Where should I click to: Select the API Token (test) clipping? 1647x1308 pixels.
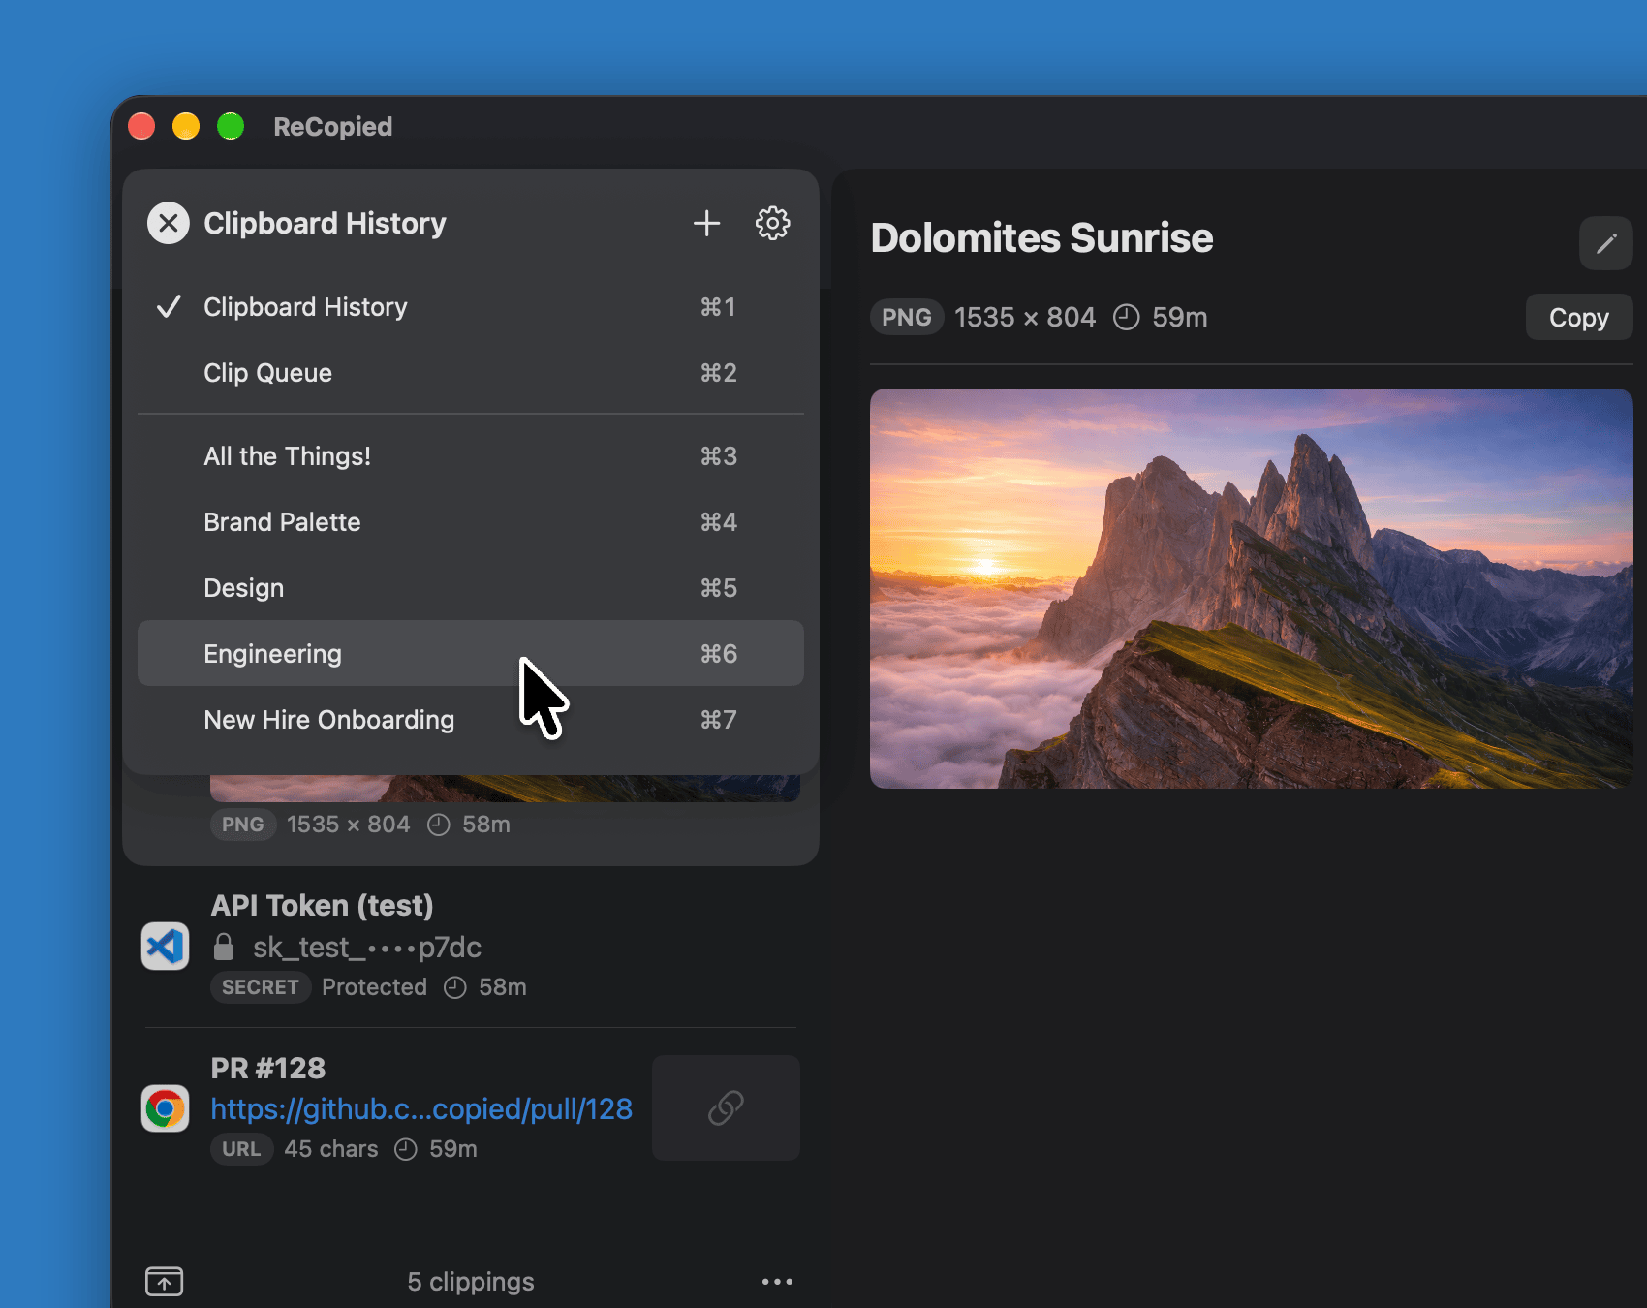point(471,946)
